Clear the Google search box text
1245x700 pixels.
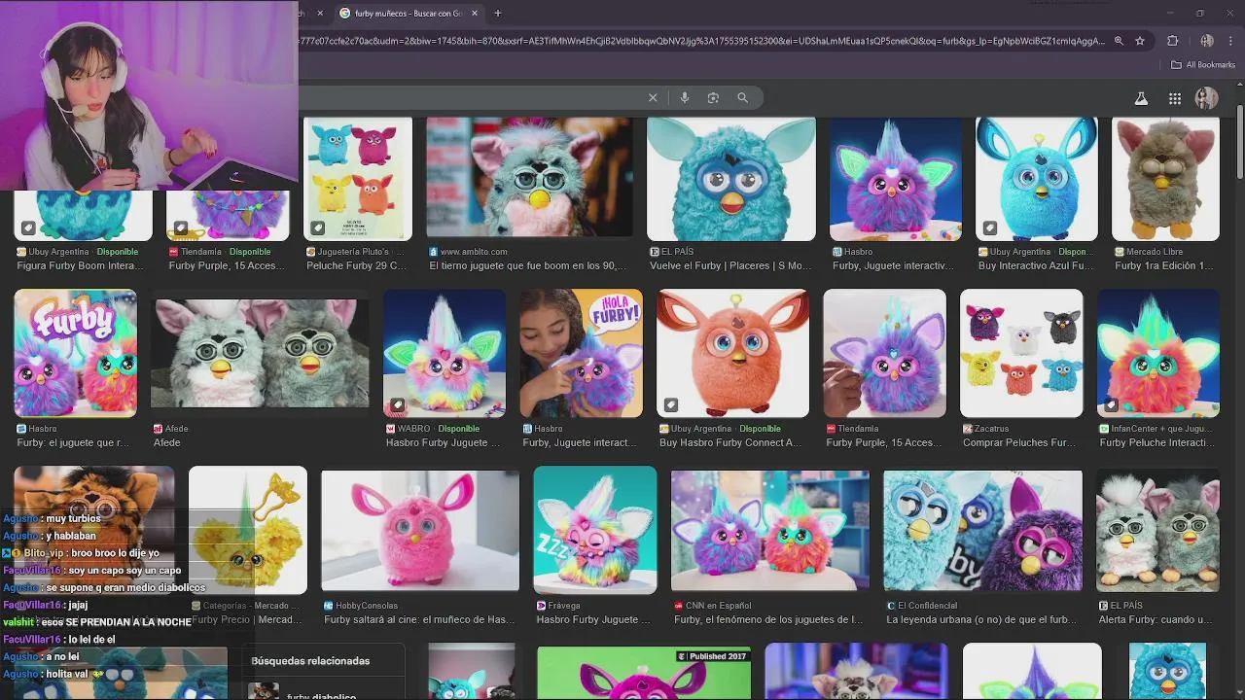pos(653,97)
